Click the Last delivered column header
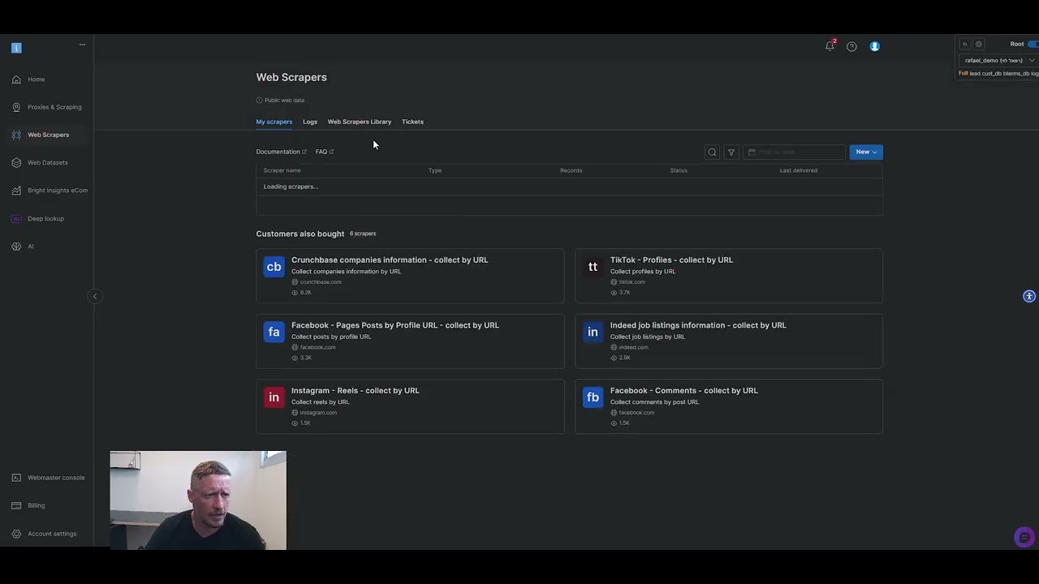Viewport: 1039px width, 584px height. click(x=799, y=170)
